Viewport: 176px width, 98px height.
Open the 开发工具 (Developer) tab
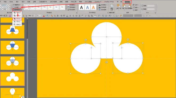74,2
